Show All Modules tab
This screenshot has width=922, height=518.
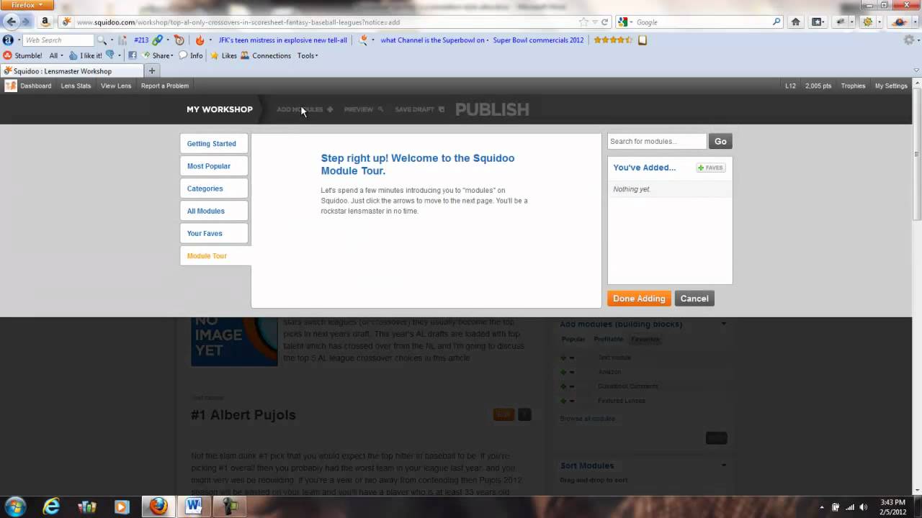[x=214, y=211]
